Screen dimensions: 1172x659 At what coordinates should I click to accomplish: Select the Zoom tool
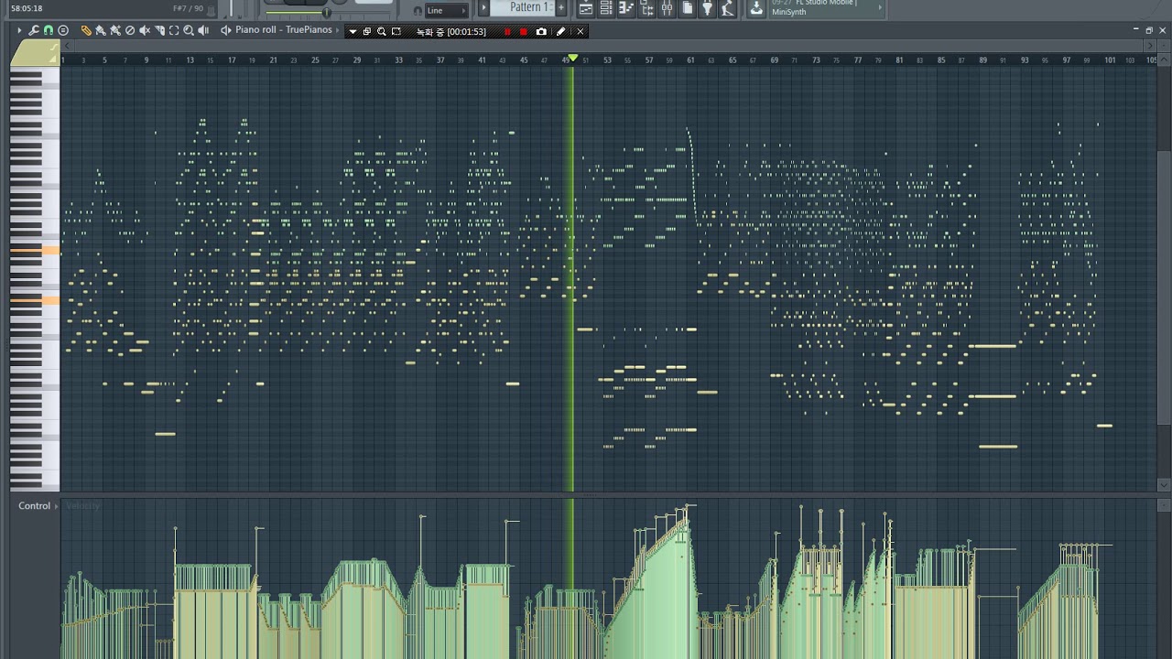189,30
